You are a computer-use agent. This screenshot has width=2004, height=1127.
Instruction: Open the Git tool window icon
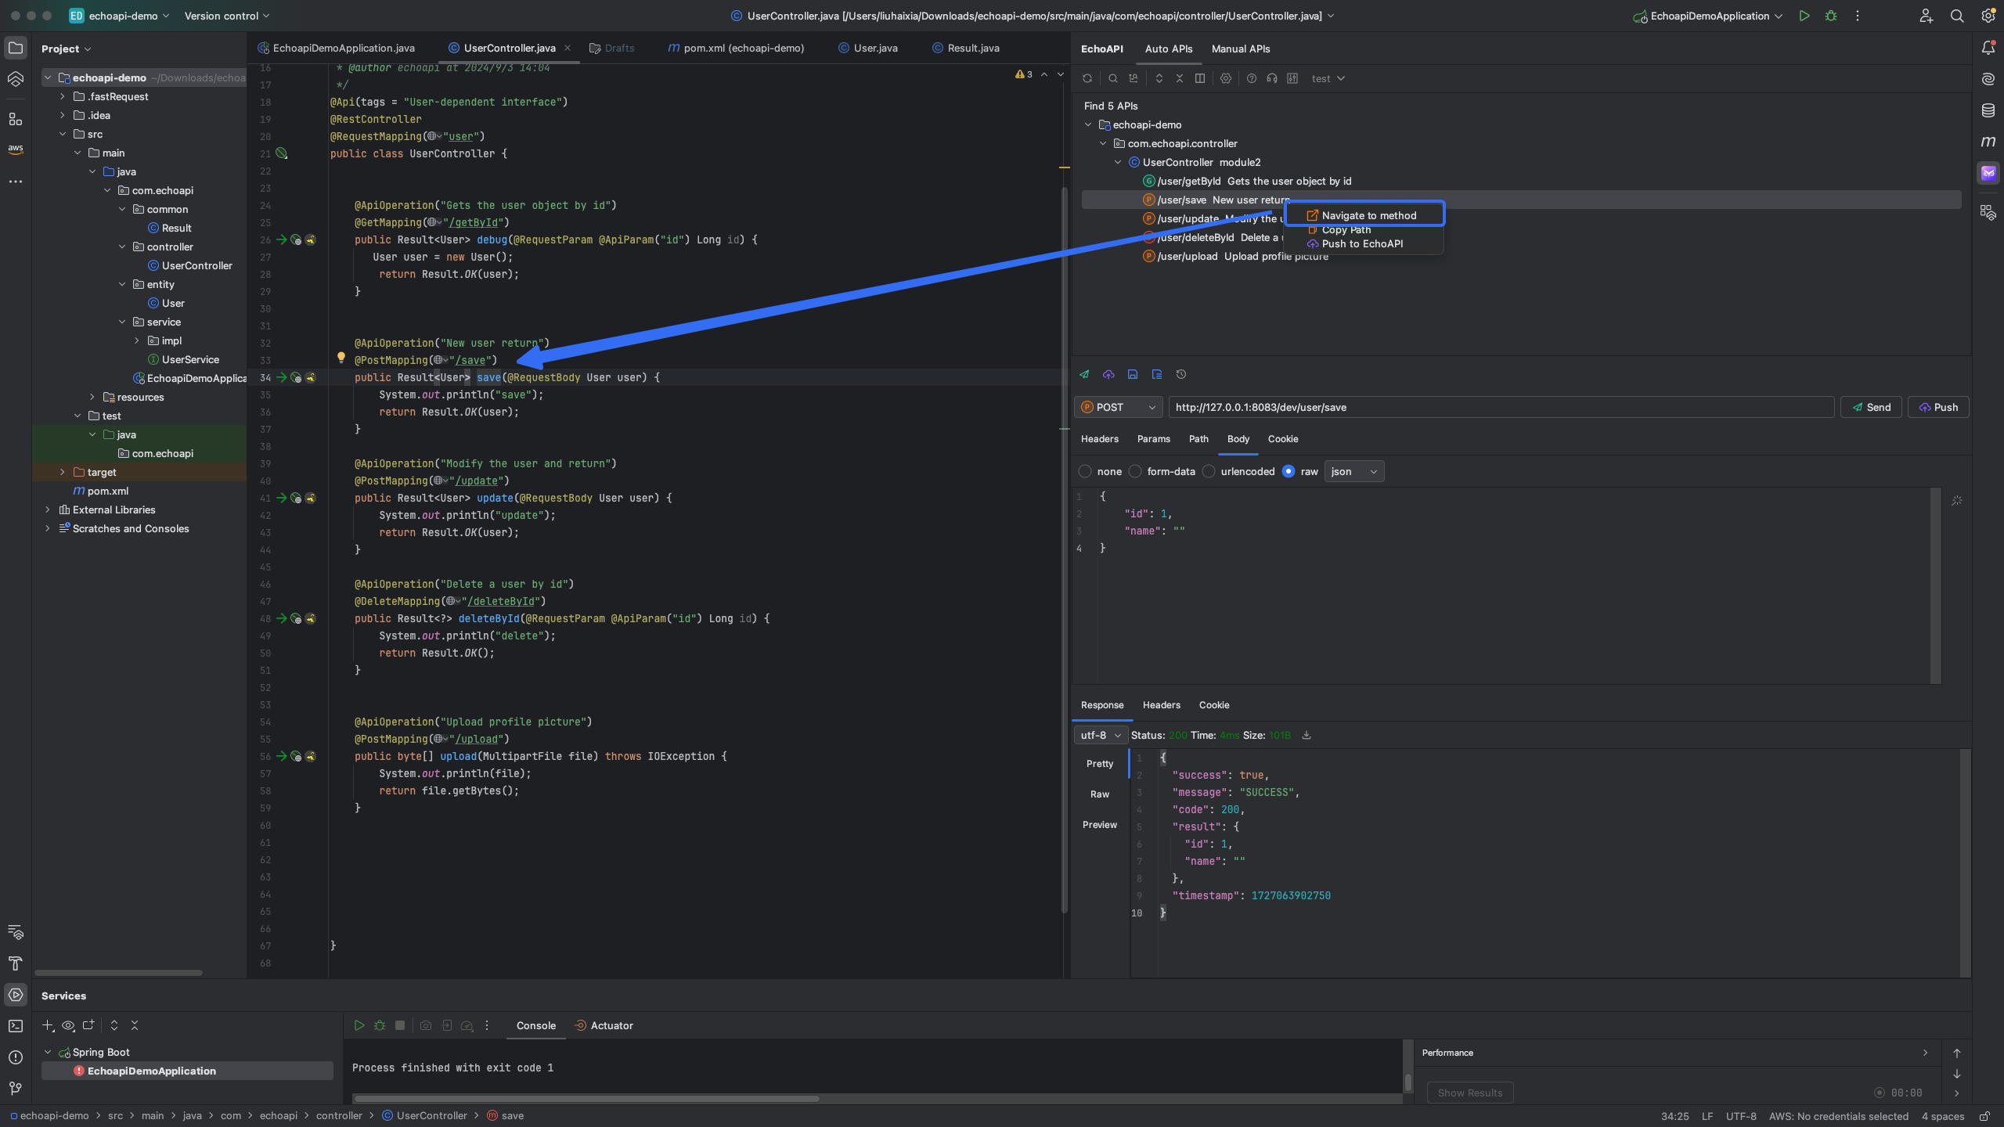(x=16, y=1089)
